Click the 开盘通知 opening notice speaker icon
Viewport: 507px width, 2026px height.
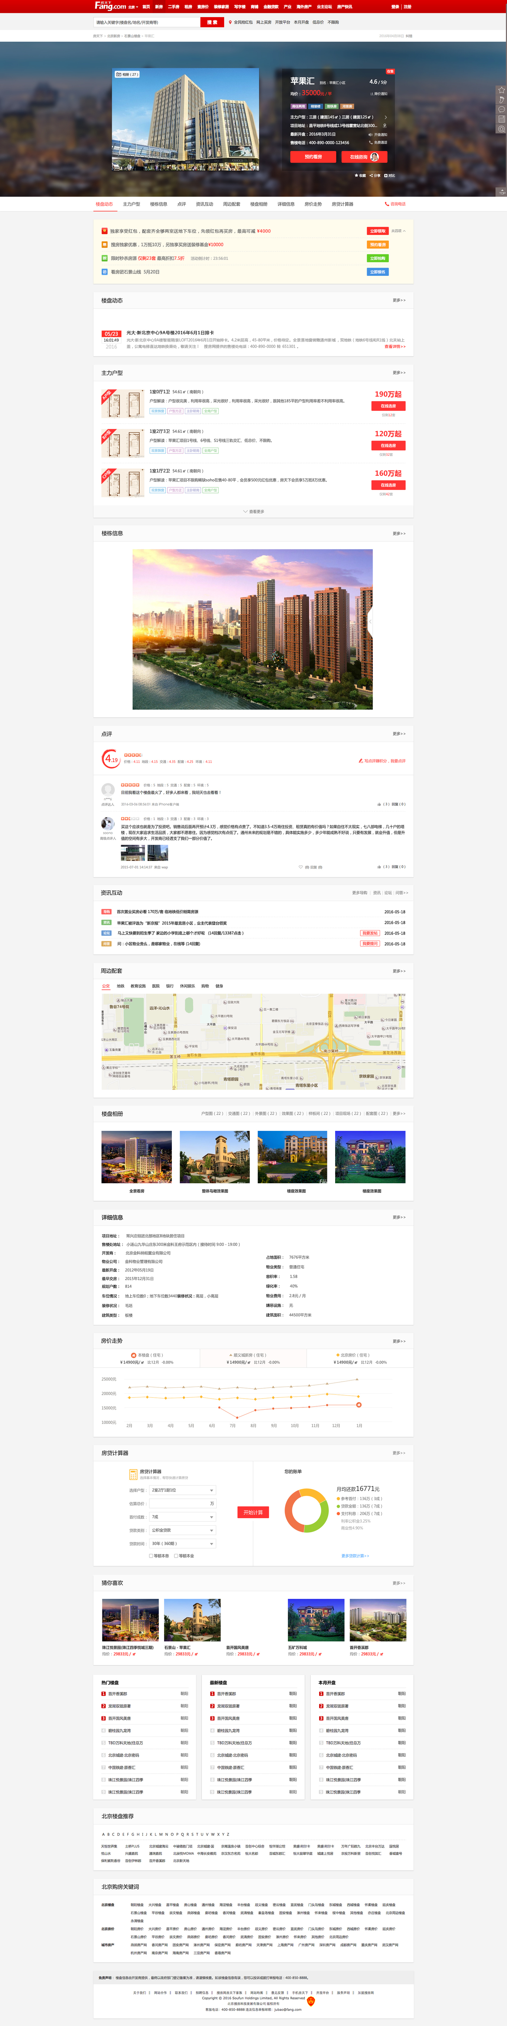370,135
